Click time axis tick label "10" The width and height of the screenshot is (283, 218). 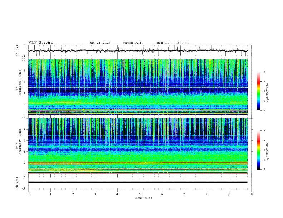pos(251,194)
